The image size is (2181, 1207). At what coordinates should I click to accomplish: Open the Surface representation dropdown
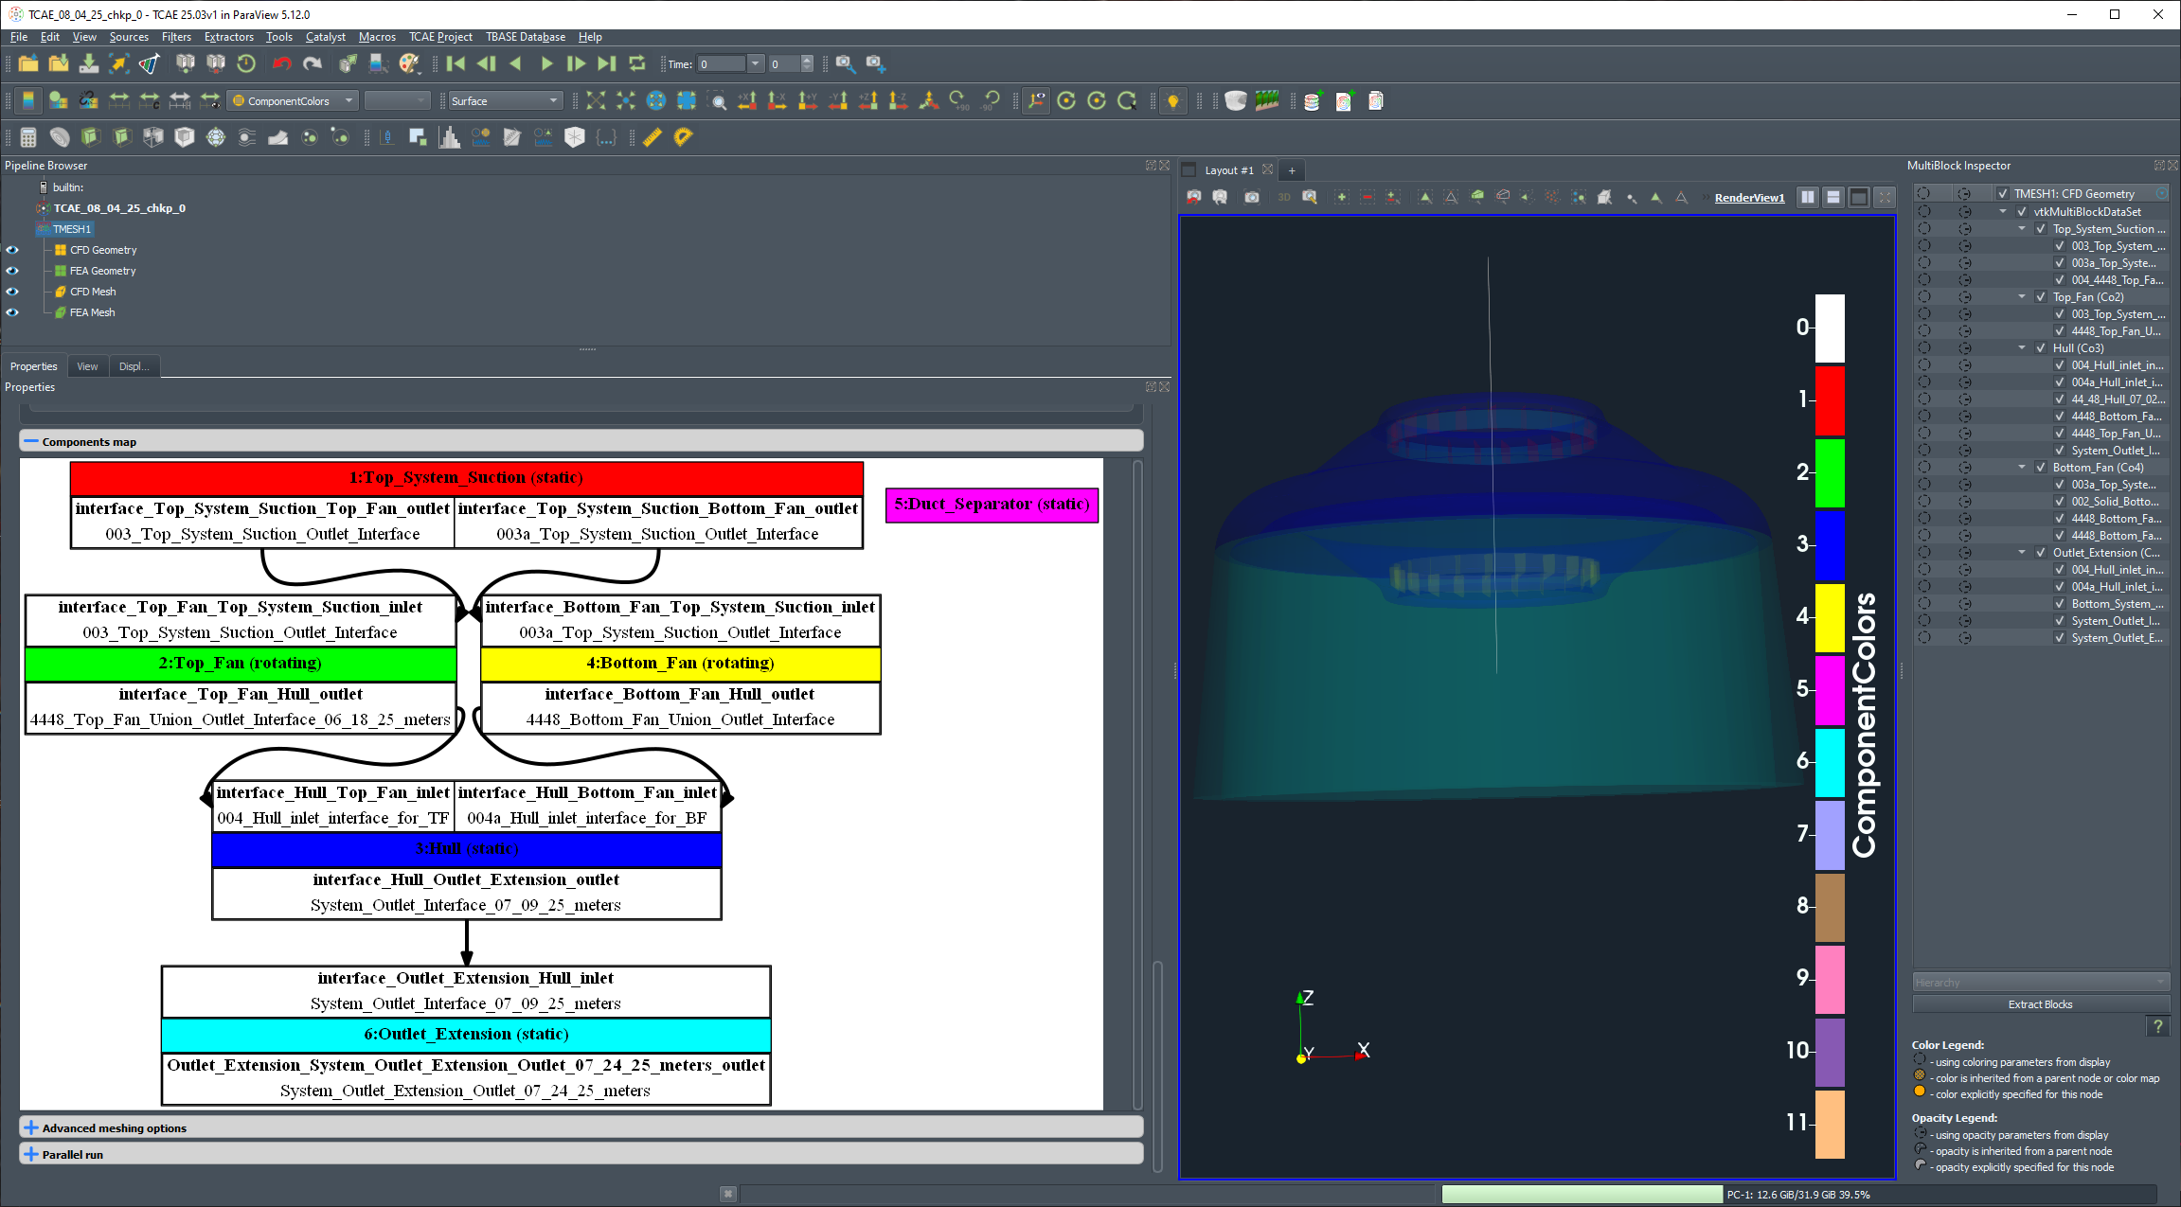click(x=504, y=100)
